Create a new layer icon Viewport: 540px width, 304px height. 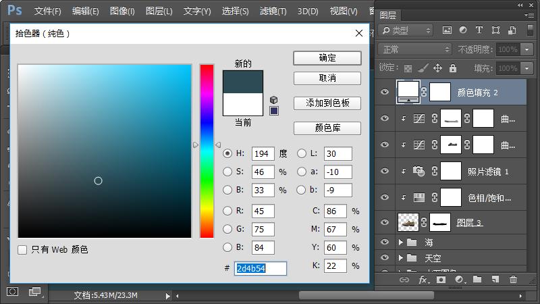click(x=495, y=279)
